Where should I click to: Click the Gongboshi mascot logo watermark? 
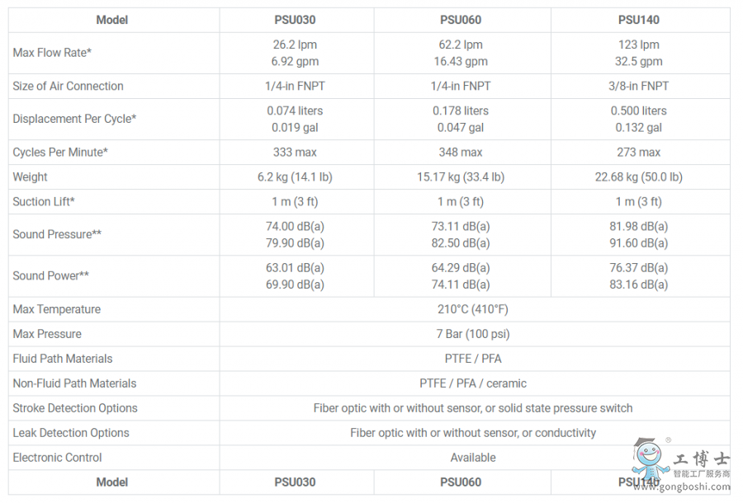coord(651,458)
